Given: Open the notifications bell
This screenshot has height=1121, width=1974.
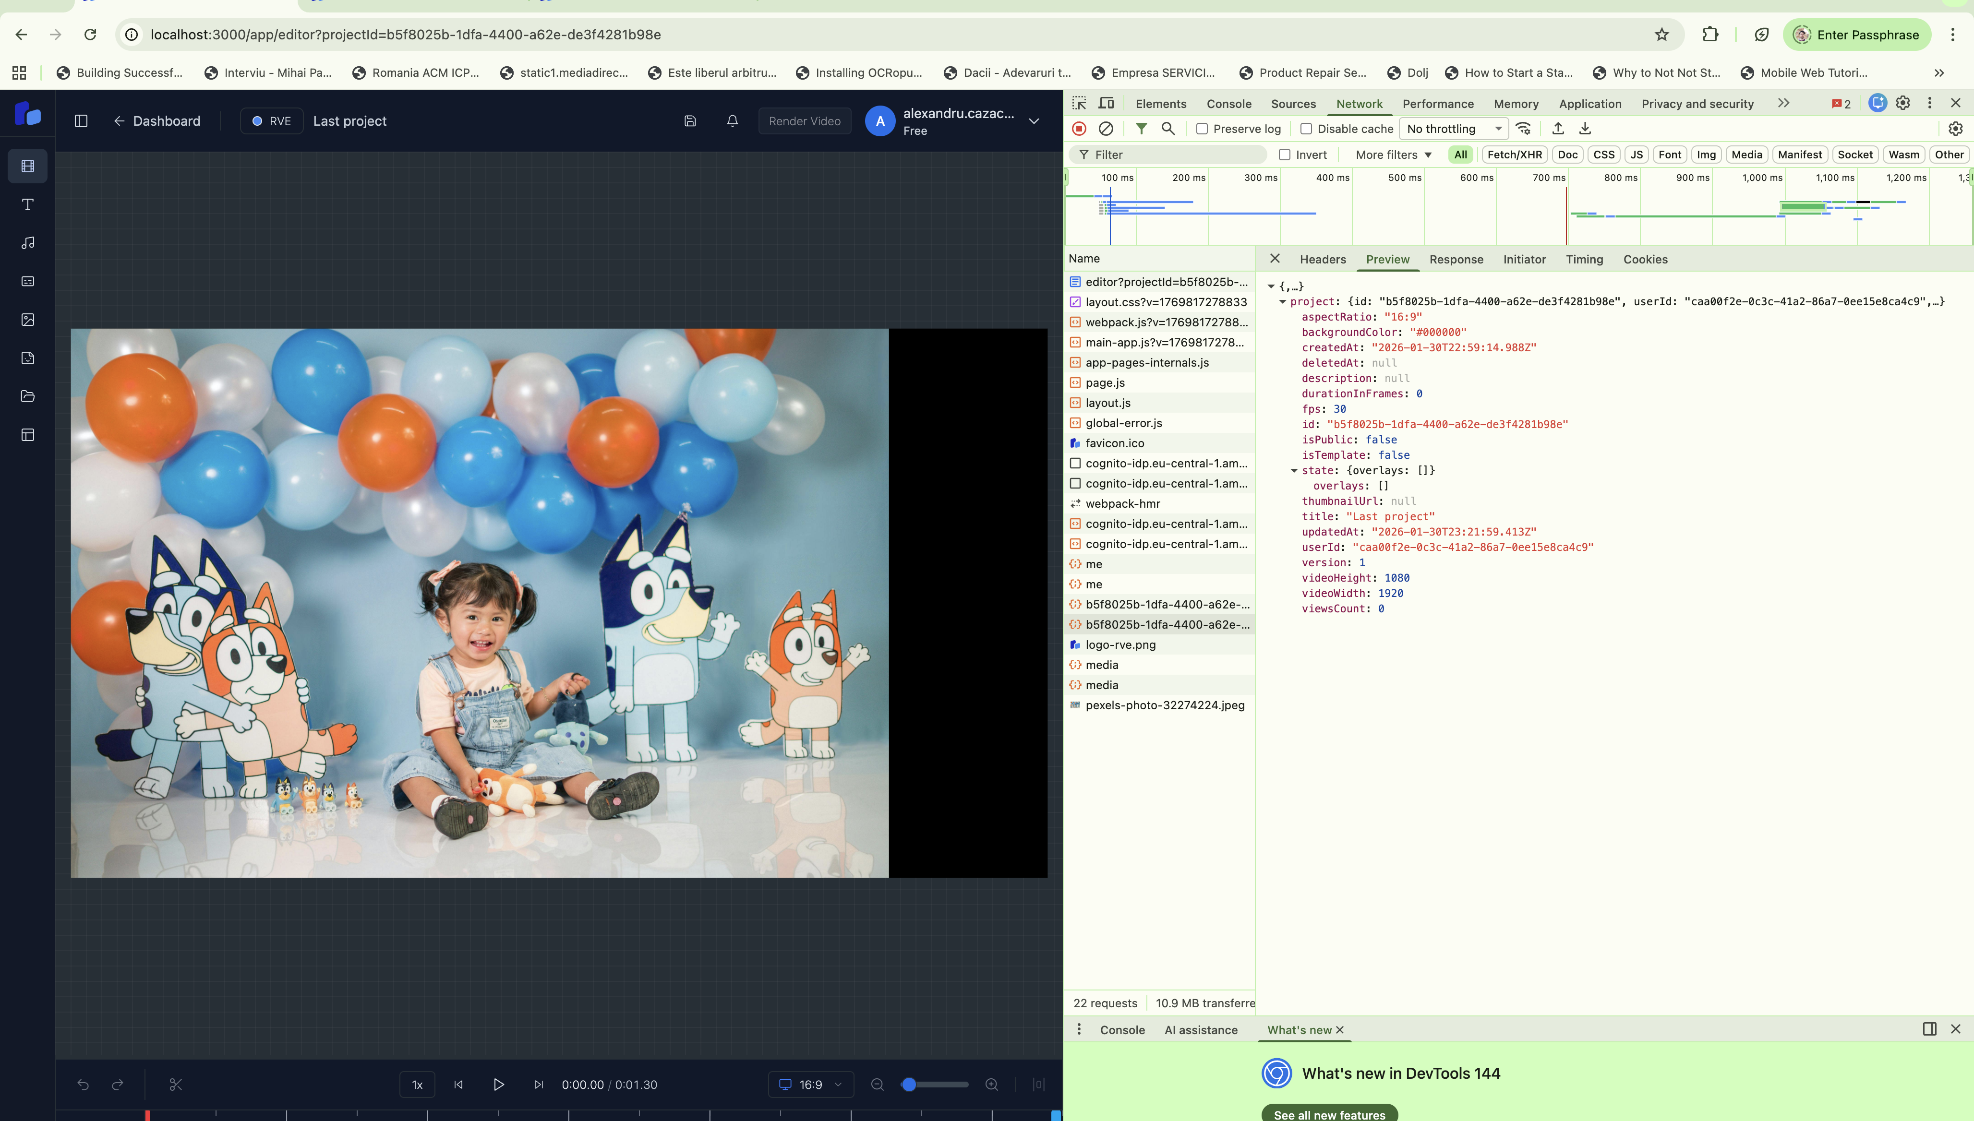Looking at the screenshot, I should (733, 121).
